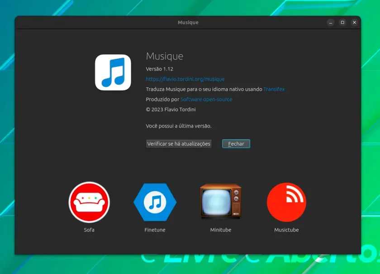Viewport: 380px width, 274px height.
Task: Open the flavio.tordini.org/musique link
Action: click(185, 79)
